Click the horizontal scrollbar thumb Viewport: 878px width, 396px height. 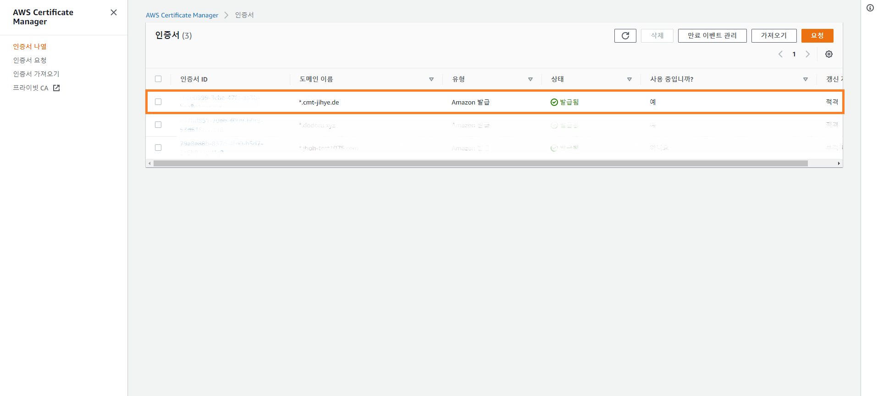pyautogui.click(x=480, y=163)
